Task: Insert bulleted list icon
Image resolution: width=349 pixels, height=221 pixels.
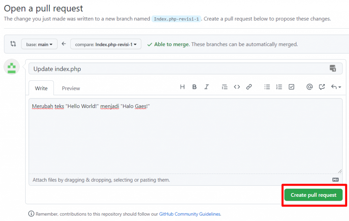Action: tap(267, 87)
